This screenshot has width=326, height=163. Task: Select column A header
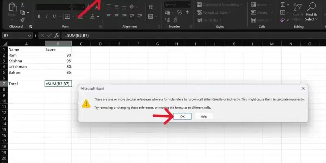tap(26, 44)
